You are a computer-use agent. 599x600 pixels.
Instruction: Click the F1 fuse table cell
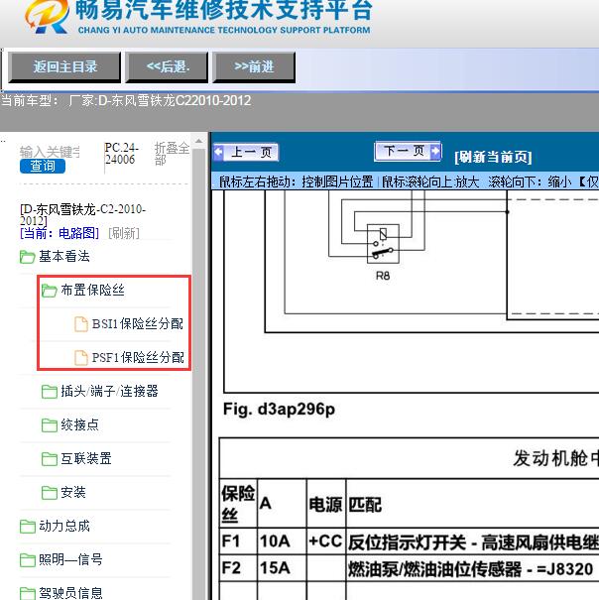238,541
